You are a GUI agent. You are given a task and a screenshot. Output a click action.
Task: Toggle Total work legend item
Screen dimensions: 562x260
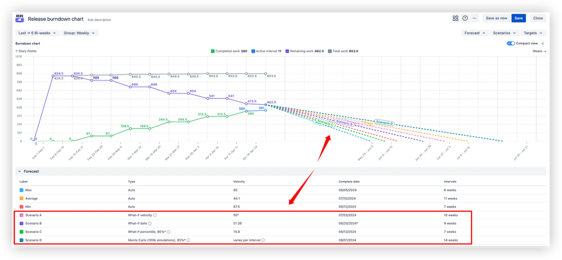point(343,51)
